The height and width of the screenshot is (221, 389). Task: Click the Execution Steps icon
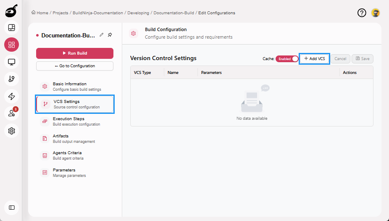tap(45, 121)
